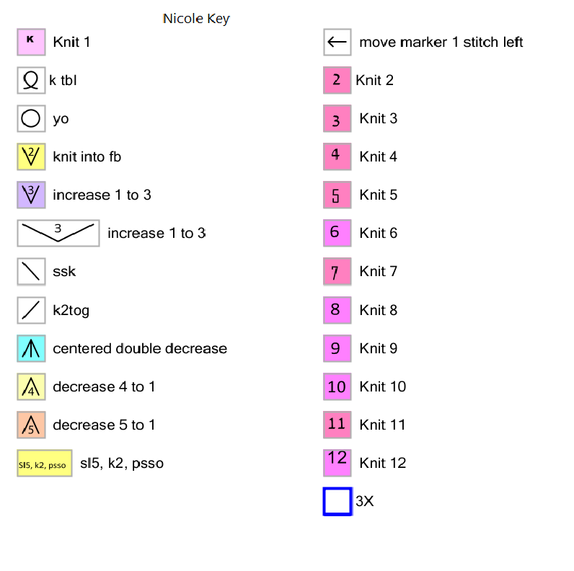
Task: Click the pink Knit 1 symbol
Action: tap(31, 42)
